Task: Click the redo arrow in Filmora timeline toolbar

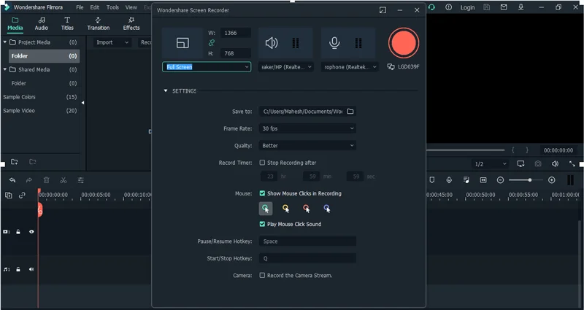Action: (x=29, y=180)
